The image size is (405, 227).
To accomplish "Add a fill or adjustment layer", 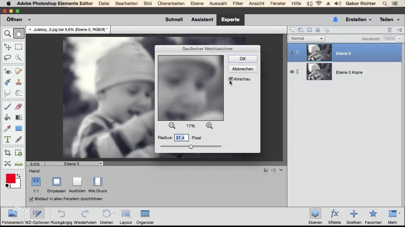I will pyautogui.click(x=301, y=30).
